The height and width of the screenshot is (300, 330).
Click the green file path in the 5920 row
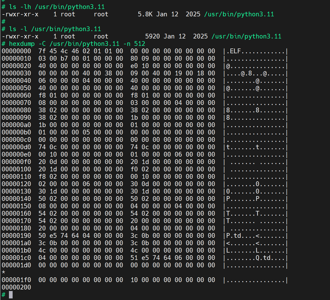click(x=246, y=36)
